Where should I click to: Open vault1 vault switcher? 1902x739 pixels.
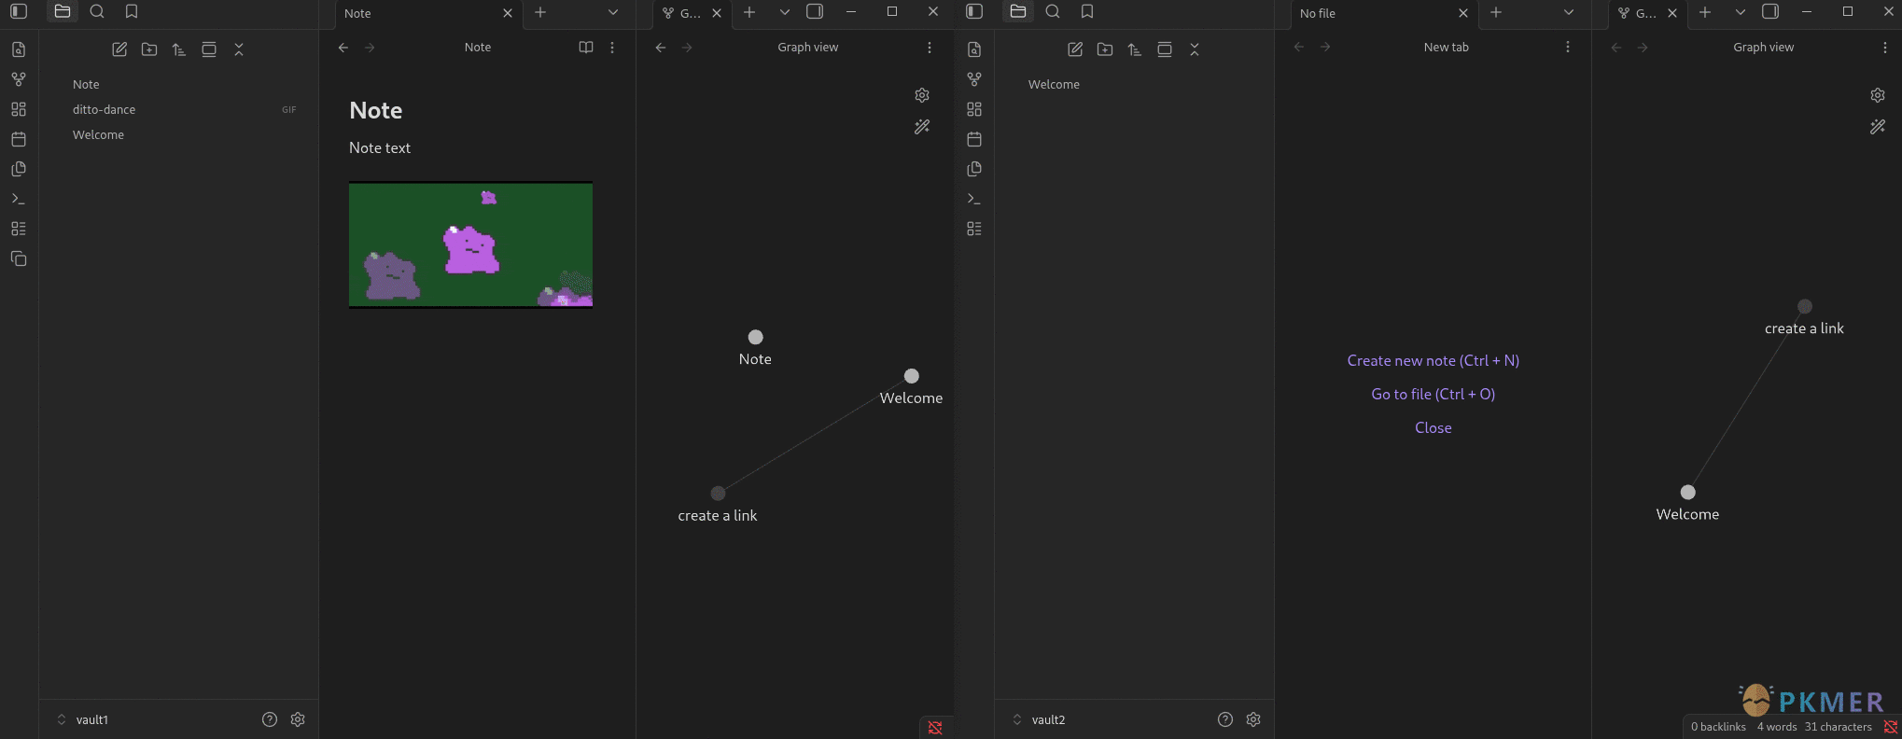point(83,719)
